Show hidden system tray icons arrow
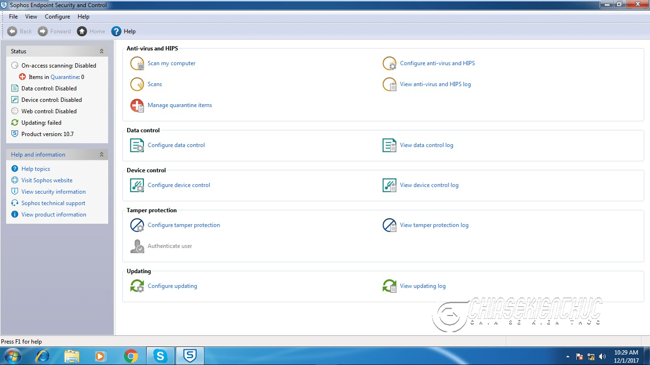 pyautogui.click(x=568, y=356)
